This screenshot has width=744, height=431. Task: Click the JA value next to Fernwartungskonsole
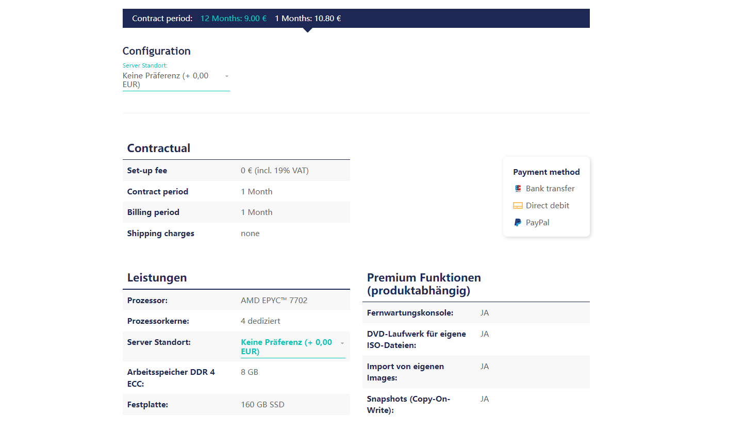tap(485, 313)
